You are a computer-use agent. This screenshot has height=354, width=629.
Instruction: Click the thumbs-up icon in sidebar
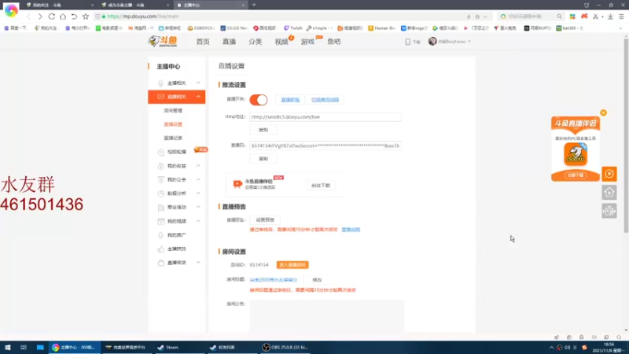pos(161,249)
